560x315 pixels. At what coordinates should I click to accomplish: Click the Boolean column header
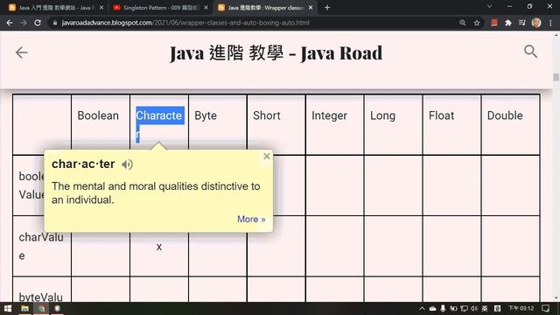point(98,115)
